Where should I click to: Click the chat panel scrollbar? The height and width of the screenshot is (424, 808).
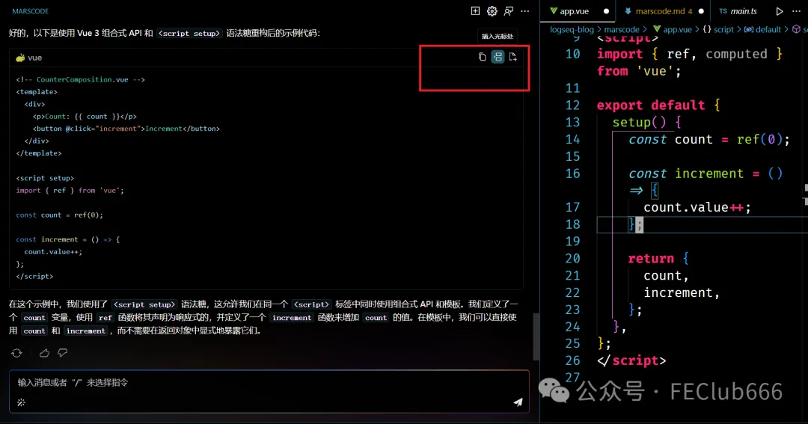[x=536, y=336]
